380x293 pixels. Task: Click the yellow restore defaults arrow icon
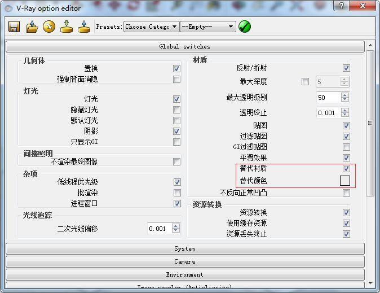(x=49, y=27)
